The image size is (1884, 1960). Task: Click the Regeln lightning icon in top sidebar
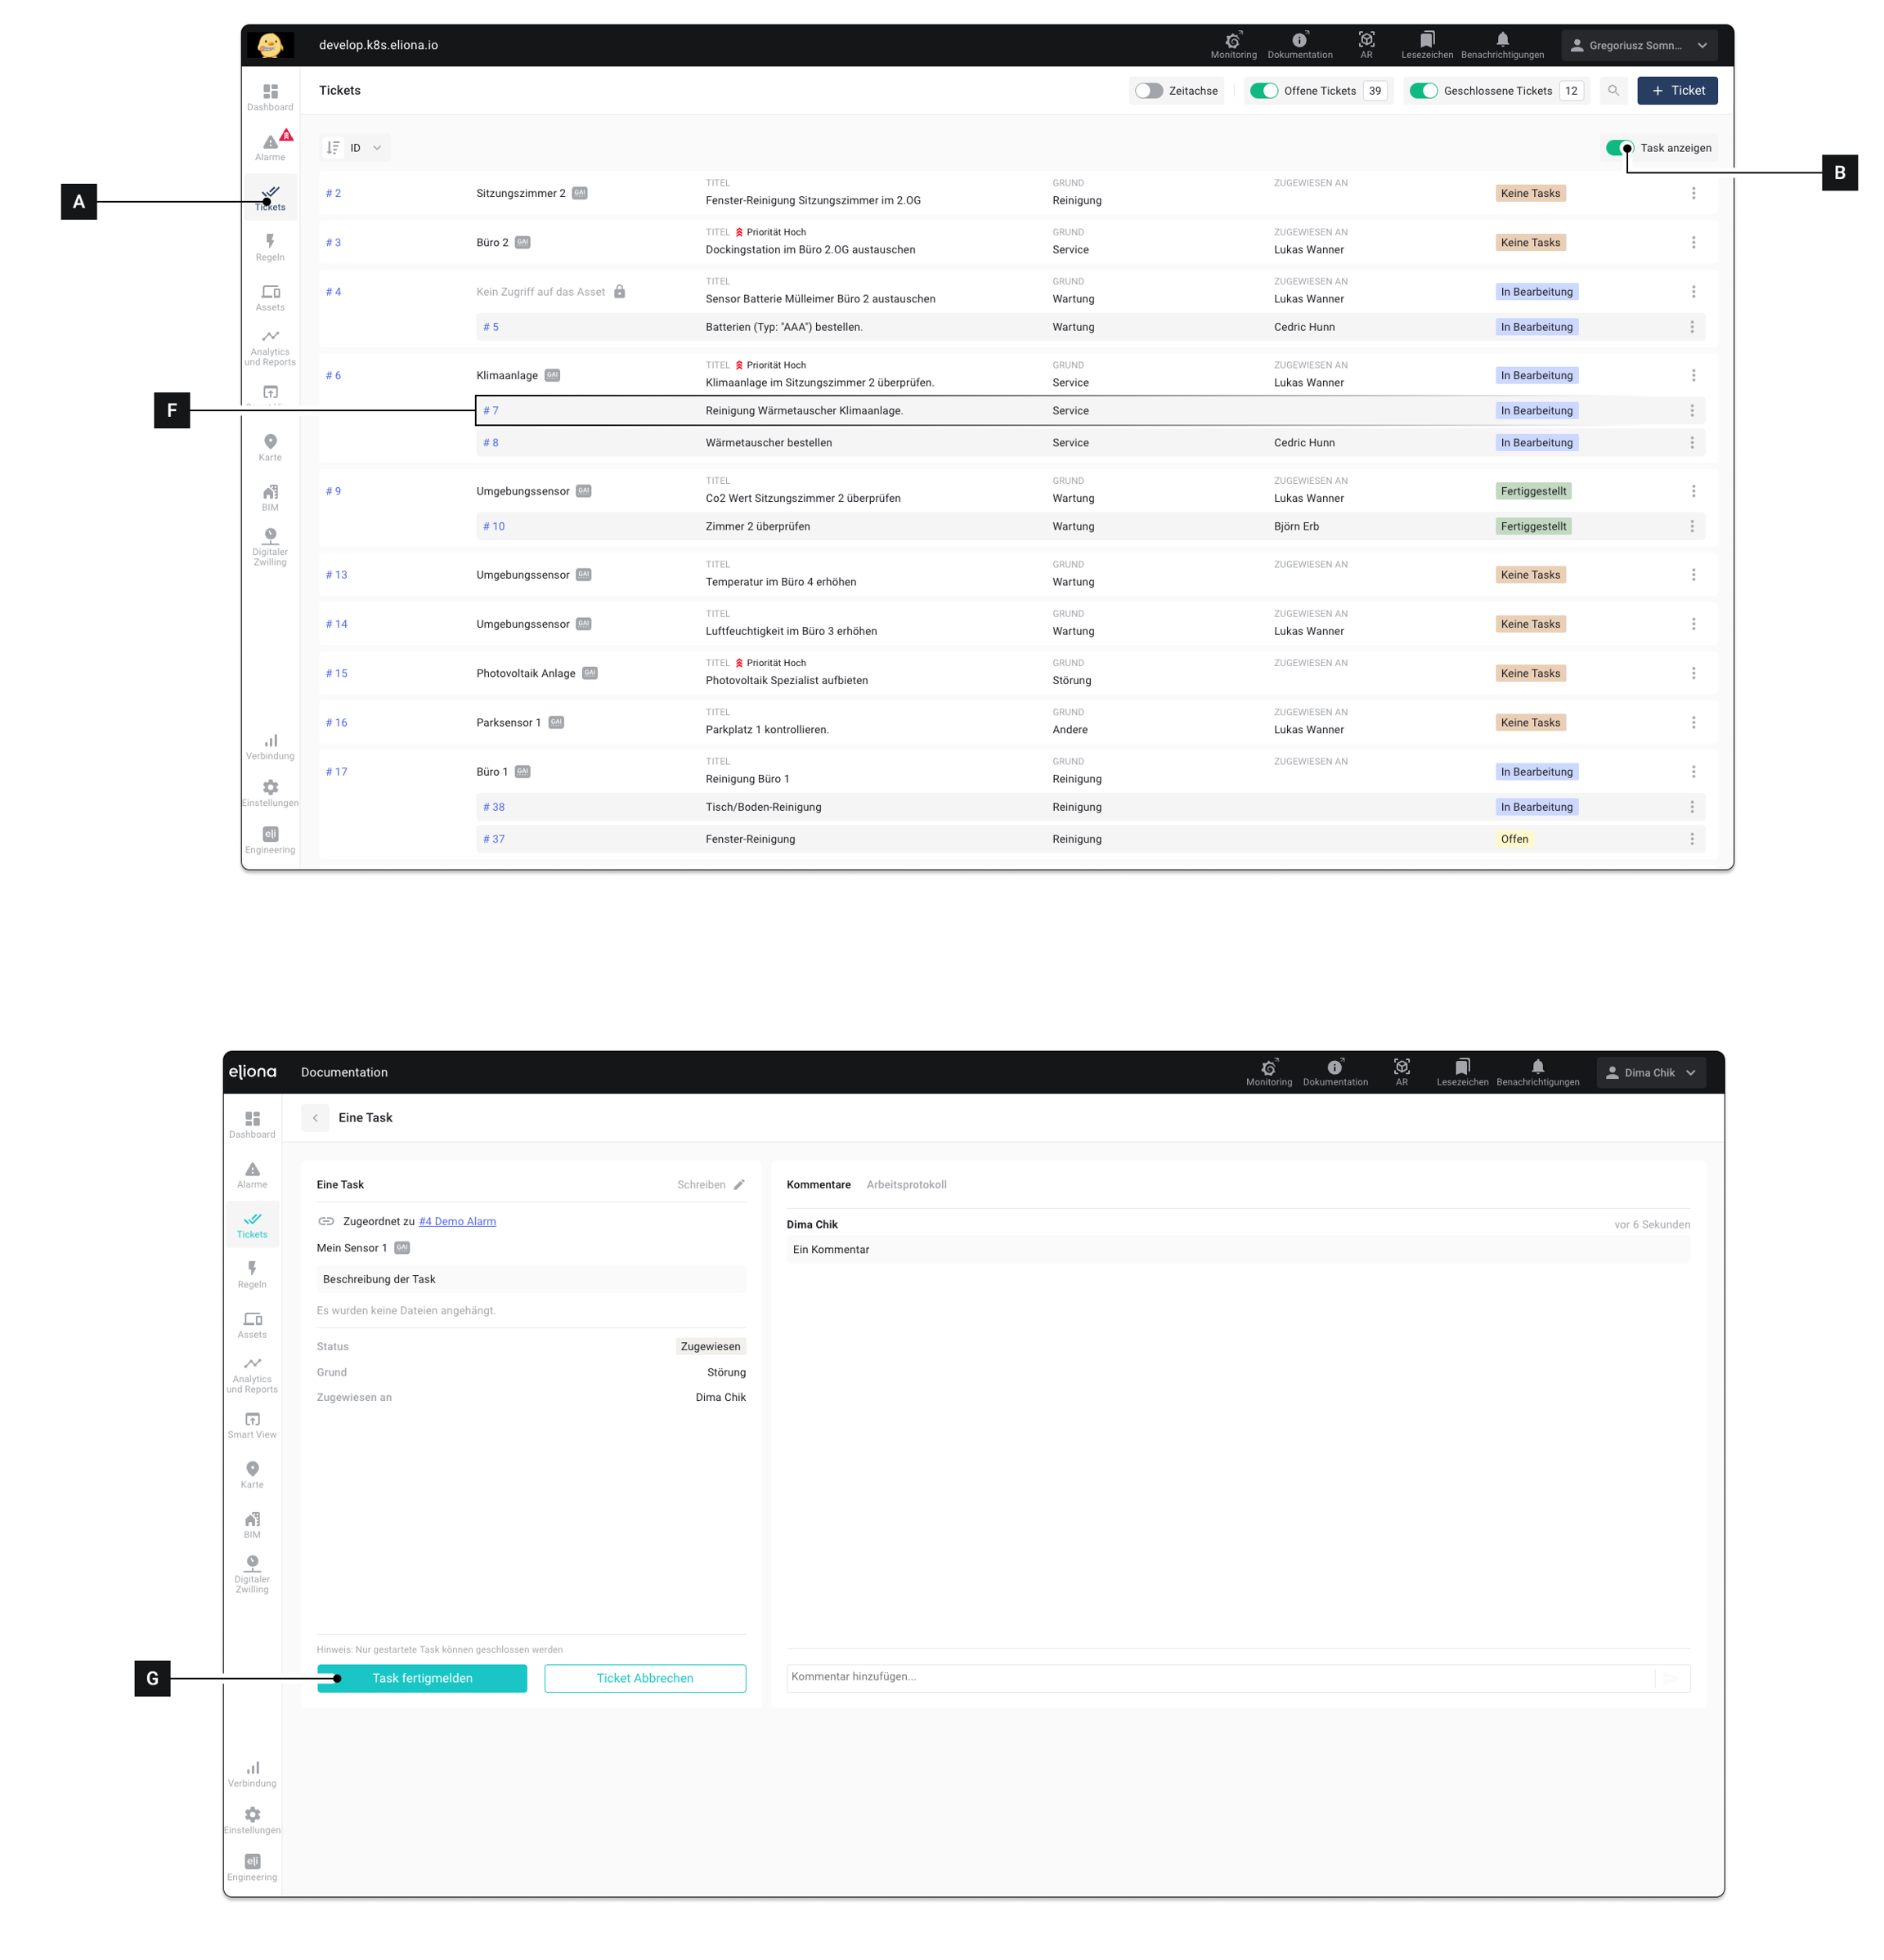tap(269, 241)
